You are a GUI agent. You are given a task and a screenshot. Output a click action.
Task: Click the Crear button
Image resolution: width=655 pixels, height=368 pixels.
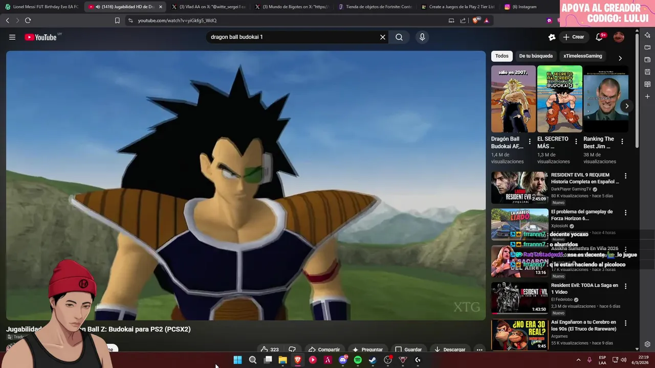pyautogui.click(x=574, y=37)
